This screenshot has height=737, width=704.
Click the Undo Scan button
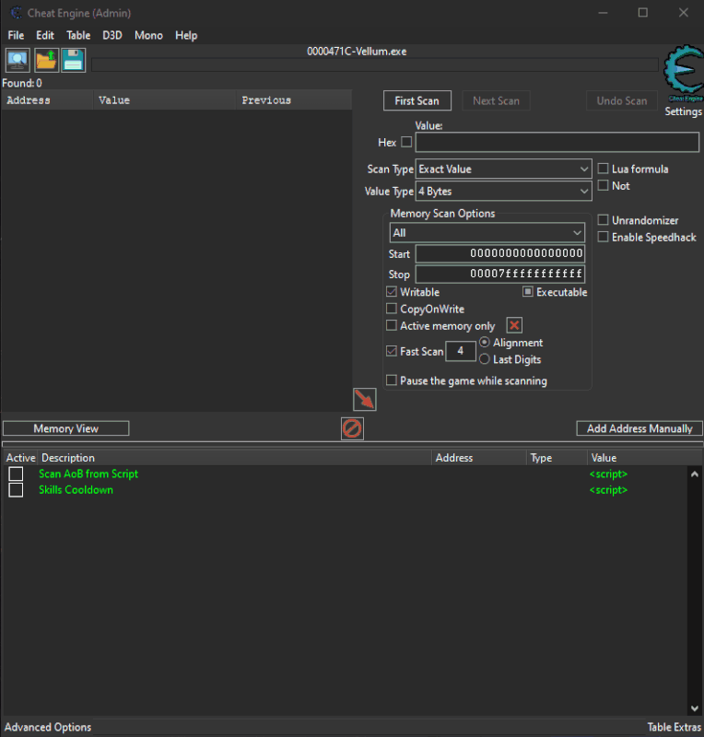tap(622, 100)
